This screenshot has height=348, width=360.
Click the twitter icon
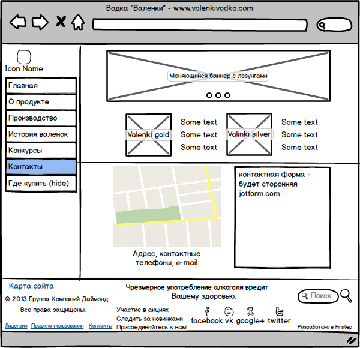click(279, 312)
